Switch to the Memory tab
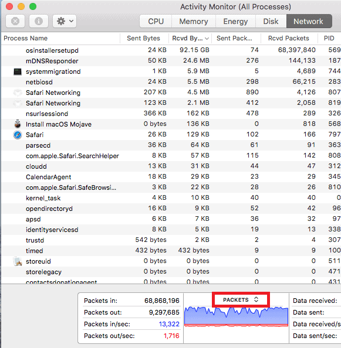The height and width of the screenshot is (348, 341). (x=194, y=21)
